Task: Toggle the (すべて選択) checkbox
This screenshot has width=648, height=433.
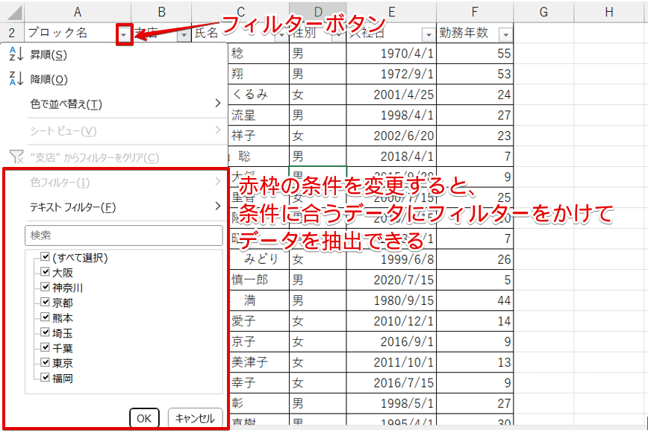Action: click(45, 258)
